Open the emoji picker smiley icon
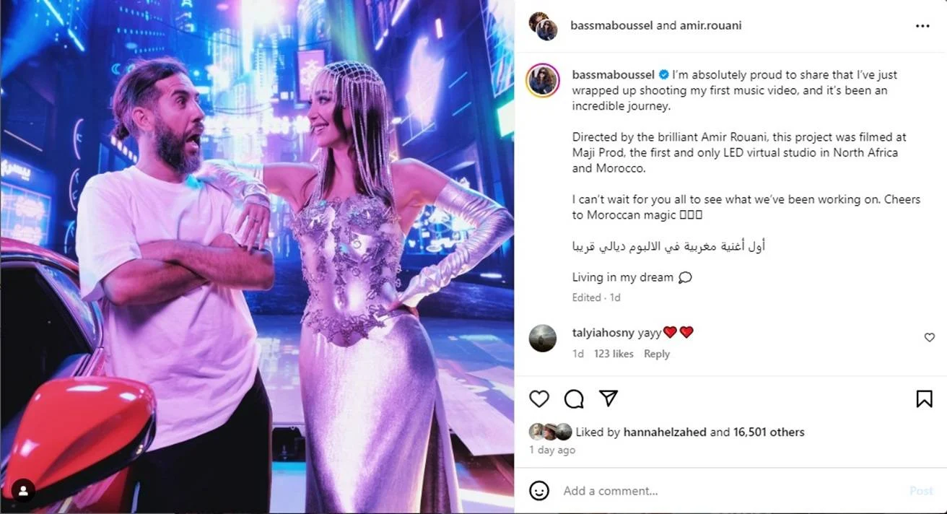The image size is (947, 514). [x=539, y=491]
